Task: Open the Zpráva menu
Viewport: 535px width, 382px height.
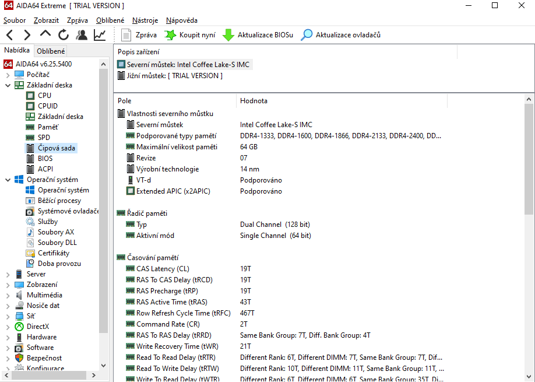Action: tap(78, 20)
